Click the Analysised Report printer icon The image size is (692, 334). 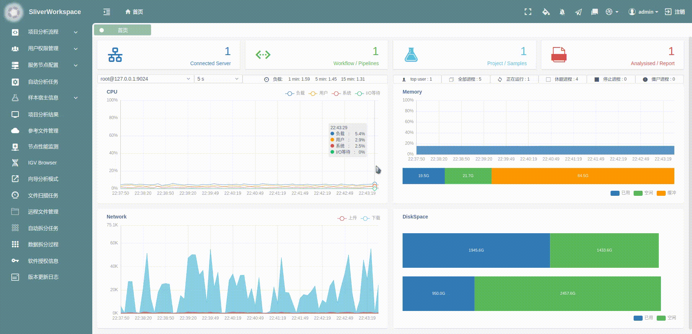(x=559, y=55)
